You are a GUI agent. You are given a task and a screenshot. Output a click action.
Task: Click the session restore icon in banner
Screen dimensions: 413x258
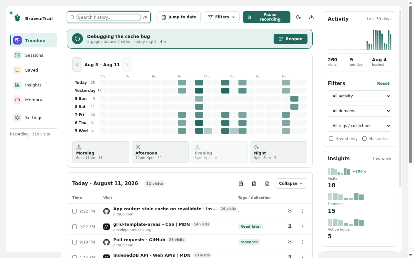[x=77, y=39]
